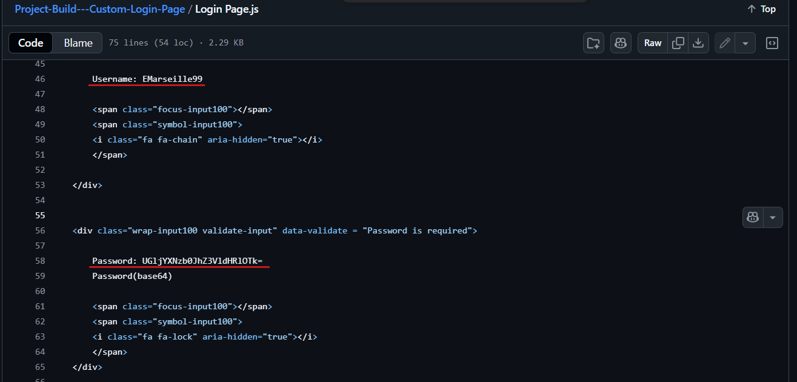Click the Login Page.js file name

[227, 10]
